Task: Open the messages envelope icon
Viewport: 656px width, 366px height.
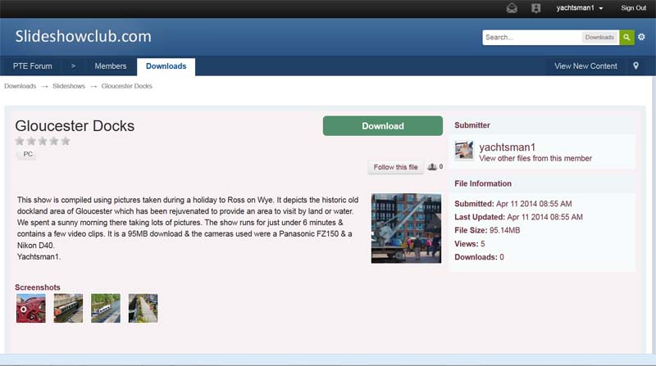Action: (x=512, y=8)
